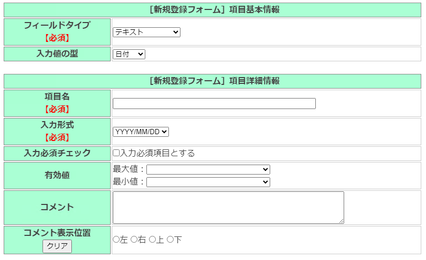
Task: Click the コメント表示位置 label text
Action: click(57, 233)
